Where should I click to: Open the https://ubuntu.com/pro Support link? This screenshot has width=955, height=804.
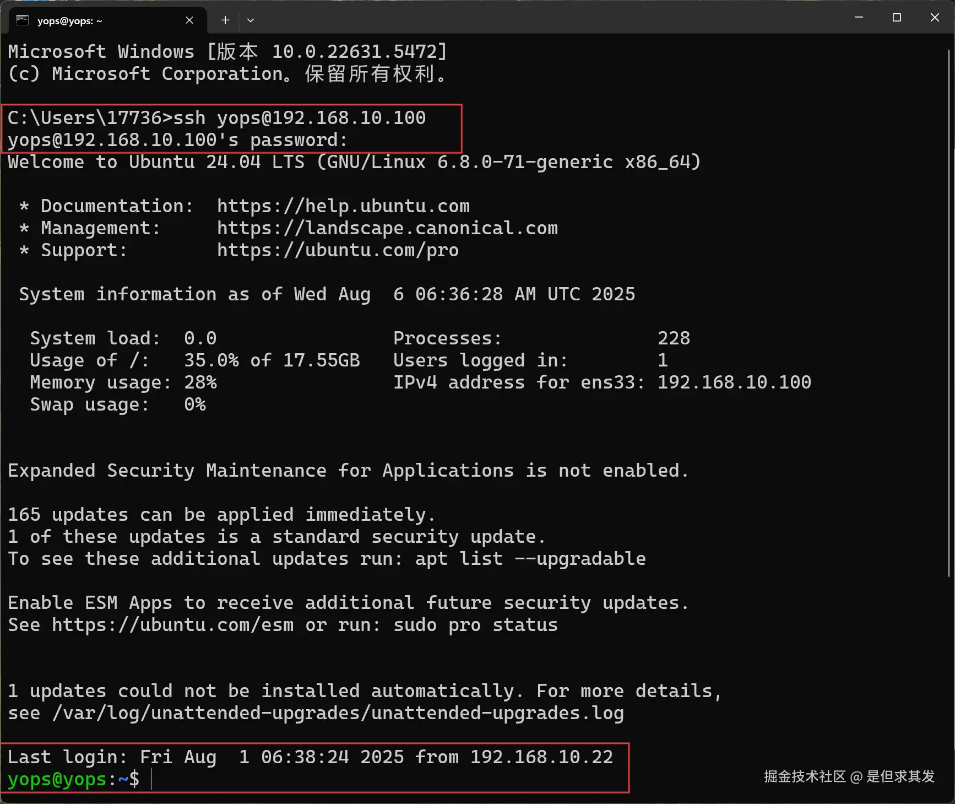point(338,250)
